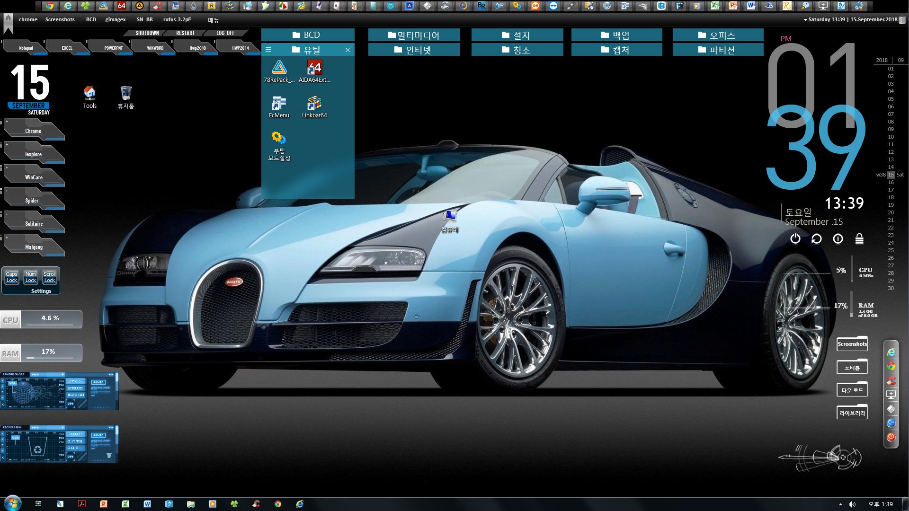909x511 pixels.
Task: Open Chrome in the right vertical dock
Action: point(891,367)
